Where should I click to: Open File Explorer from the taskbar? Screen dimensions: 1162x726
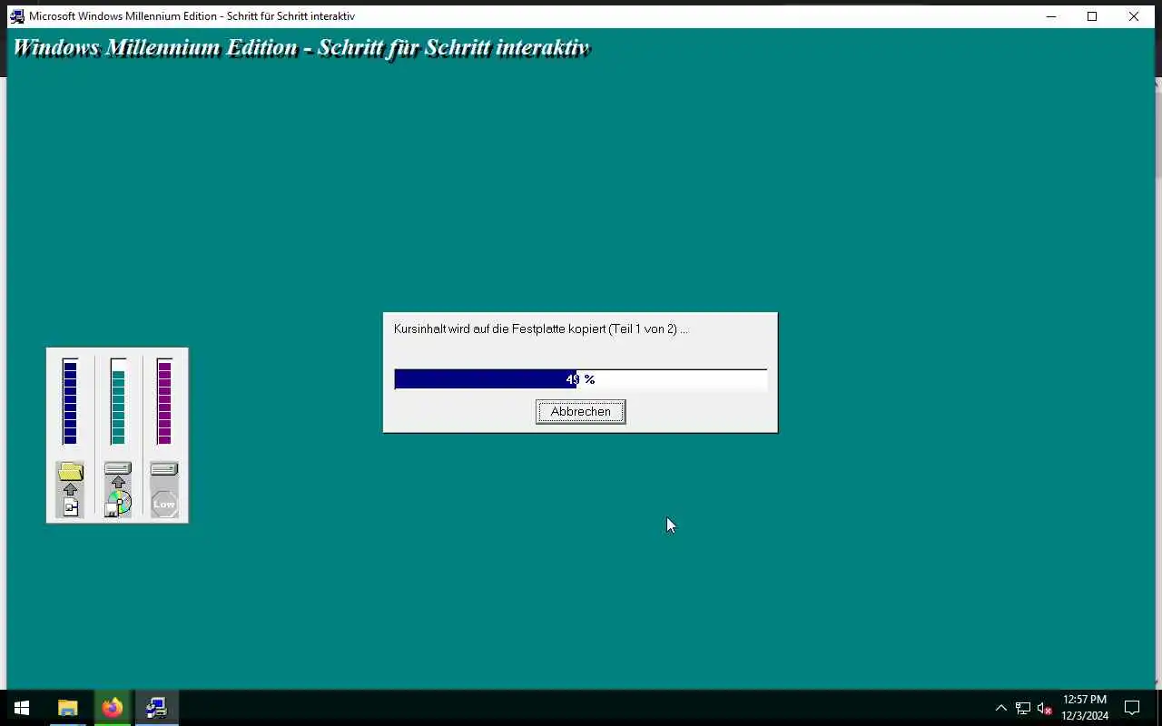click(68, 708)
